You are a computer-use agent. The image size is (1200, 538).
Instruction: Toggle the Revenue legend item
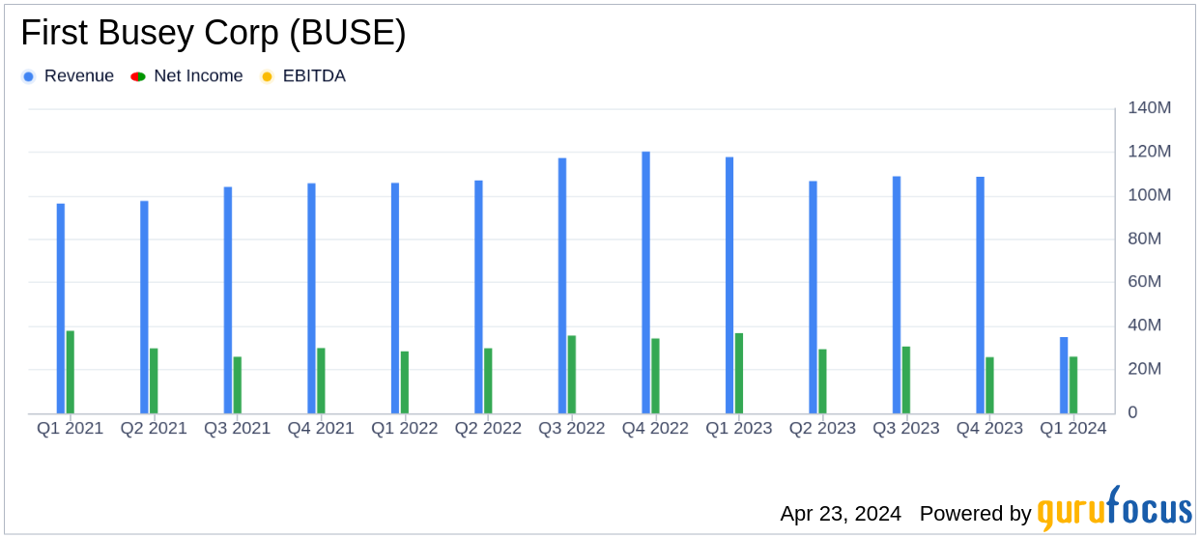click(x=68, y=76)
